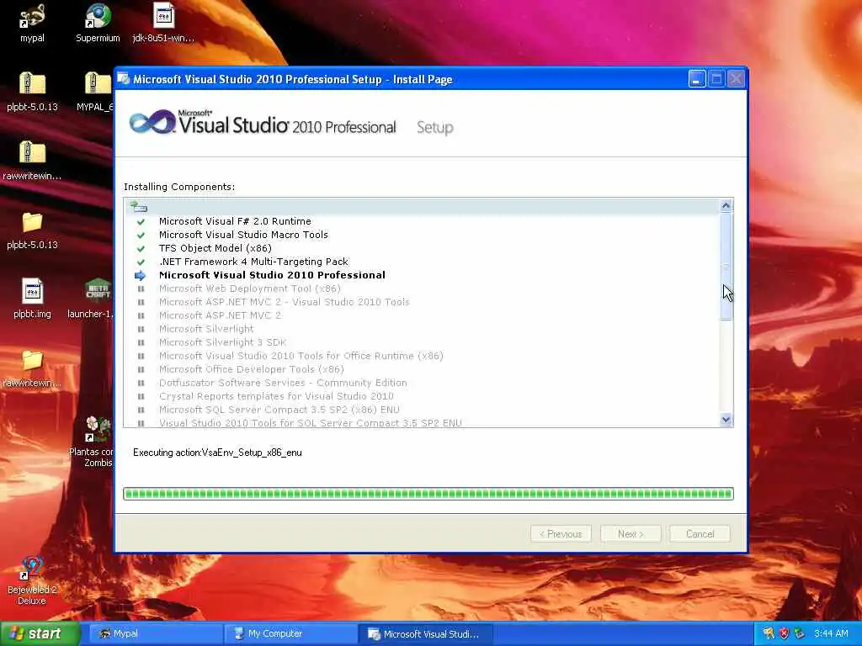This screenshot has height=646, width=862.
Task: Click blue arrow beside Visual Studio 2010 Professional
Action: [141, 275]
